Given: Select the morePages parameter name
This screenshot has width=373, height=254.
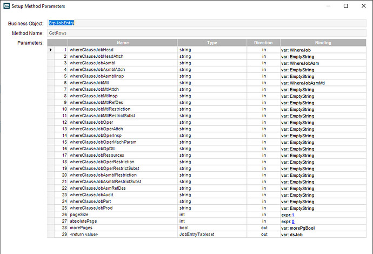Looking at the screenshot, I should pos(123,228).
